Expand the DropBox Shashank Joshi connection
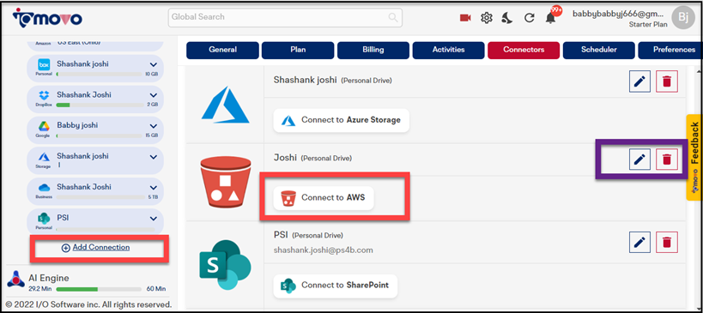This screenshot has width=703, height=313. pyautogui.click(x=154, y=95)
